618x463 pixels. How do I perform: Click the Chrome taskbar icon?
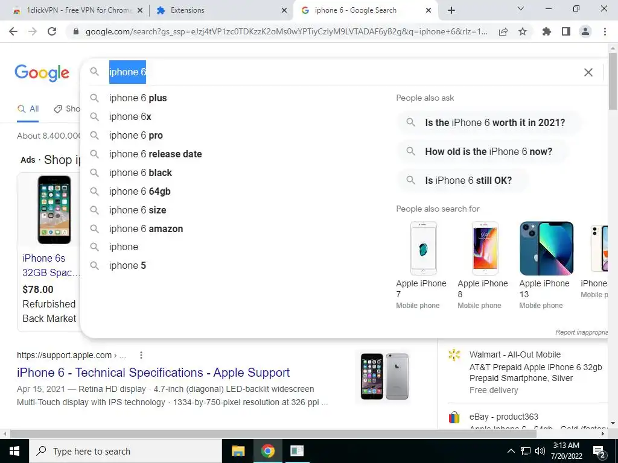(267, 451)
